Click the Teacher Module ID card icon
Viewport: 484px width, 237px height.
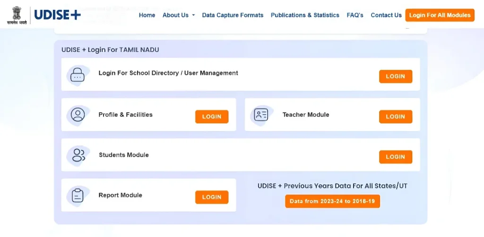point(261,114)
